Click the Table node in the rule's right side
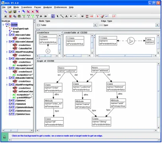162x144 pixels. pos(150,41)
